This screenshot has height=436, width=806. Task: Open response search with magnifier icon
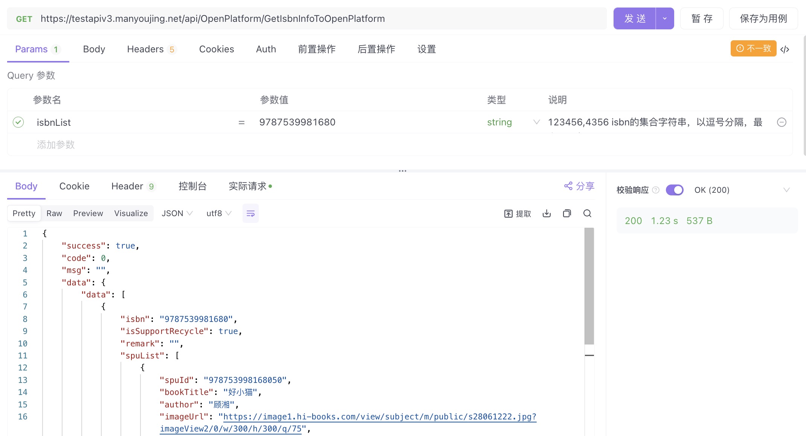(587, 213)
